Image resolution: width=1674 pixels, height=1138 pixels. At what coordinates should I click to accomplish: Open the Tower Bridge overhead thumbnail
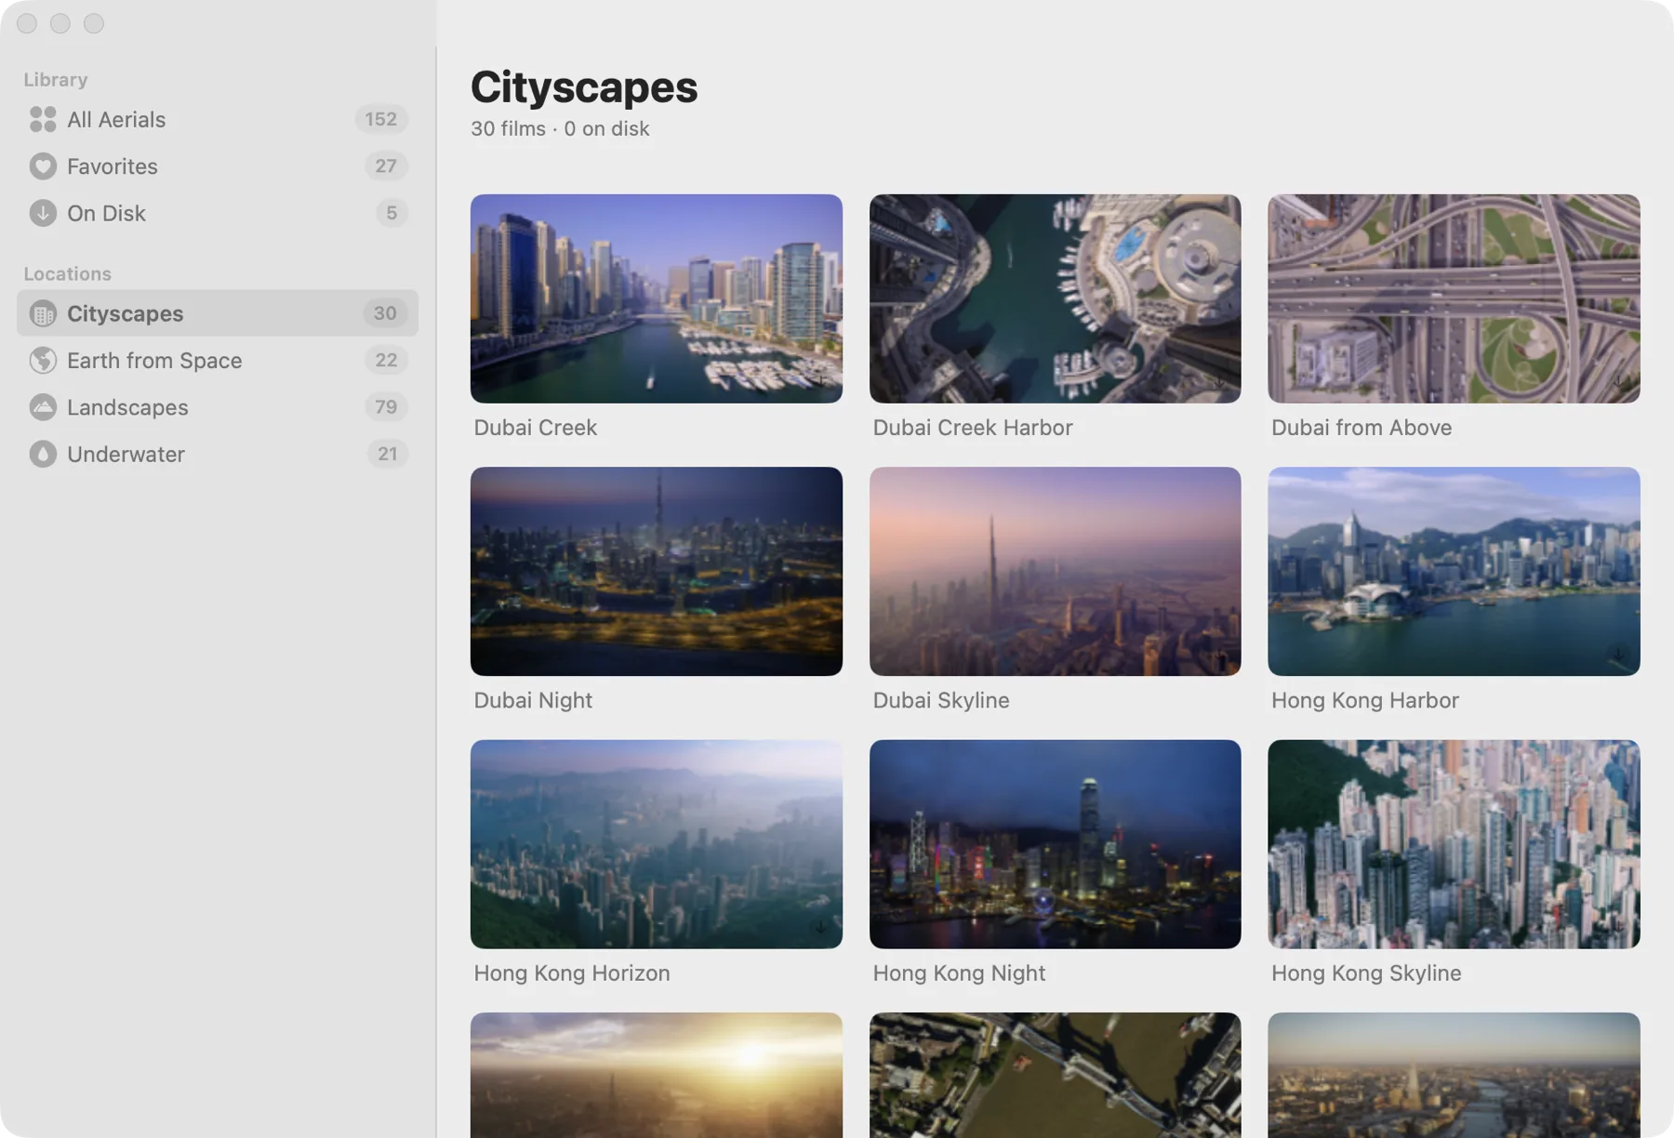(1055, 1075)
